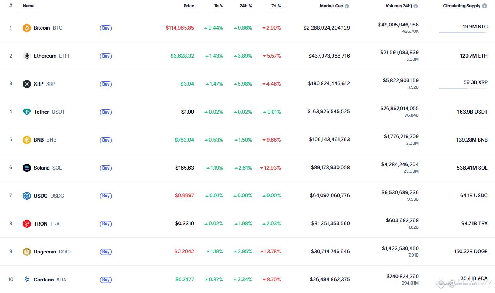Screen dimensions: 495x293
Task: Sort by 1h % column header
Action: click(x=218, y=6)
